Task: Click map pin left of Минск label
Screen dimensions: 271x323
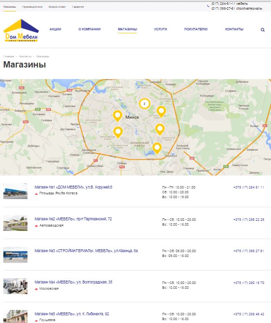Action: click(x=117, y=116)
